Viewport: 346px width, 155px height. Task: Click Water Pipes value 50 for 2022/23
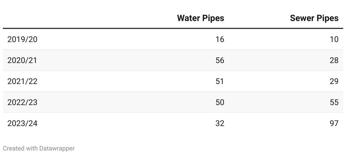pos(220,102)
